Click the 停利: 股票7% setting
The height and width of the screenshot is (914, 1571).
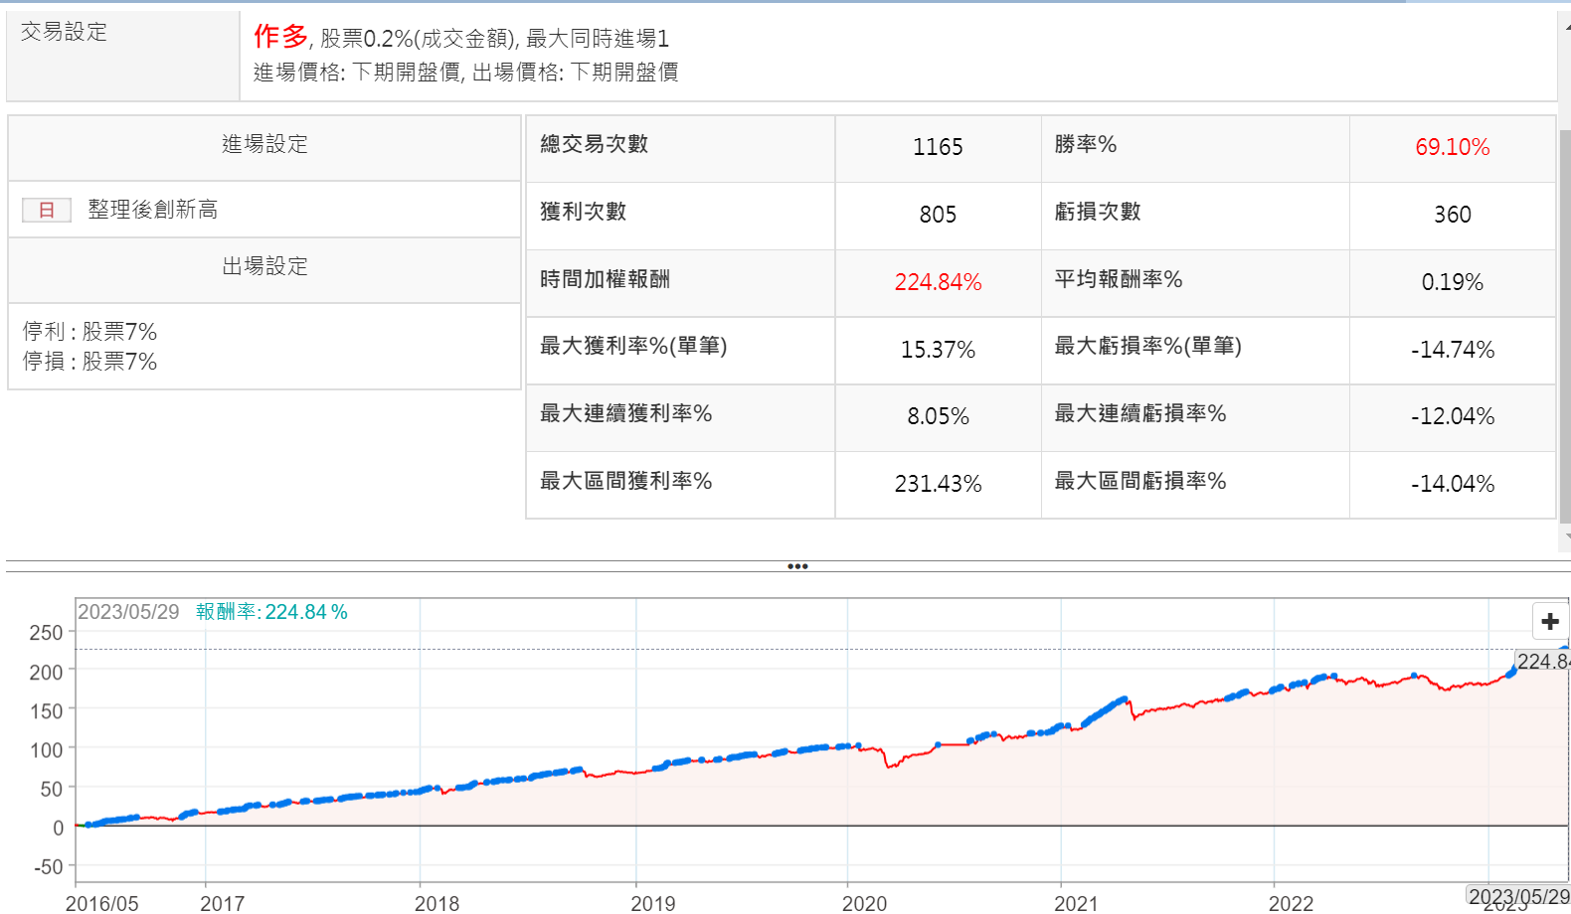point(90,332)
